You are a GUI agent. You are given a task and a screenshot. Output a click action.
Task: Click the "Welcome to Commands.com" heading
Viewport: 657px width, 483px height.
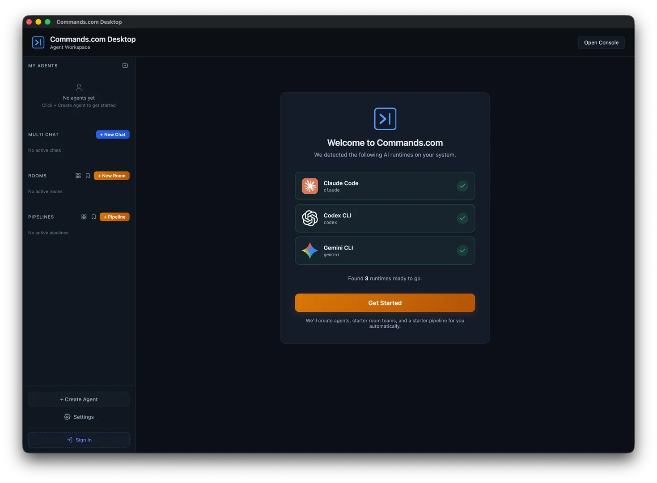385,143
